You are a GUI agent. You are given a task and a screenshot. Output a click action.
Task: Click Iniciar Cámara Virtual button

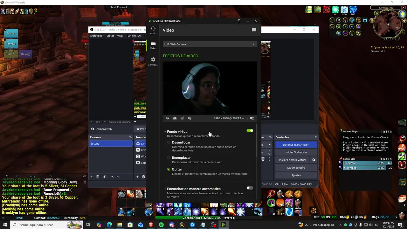292,160
